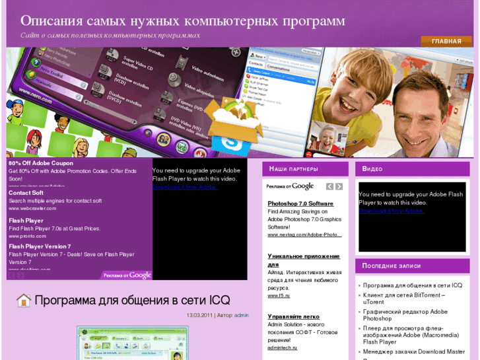The height and width of the screenshot is (360, 480).
Task: Click the ICQ program screenshot thumbnail
Action: 133,343
